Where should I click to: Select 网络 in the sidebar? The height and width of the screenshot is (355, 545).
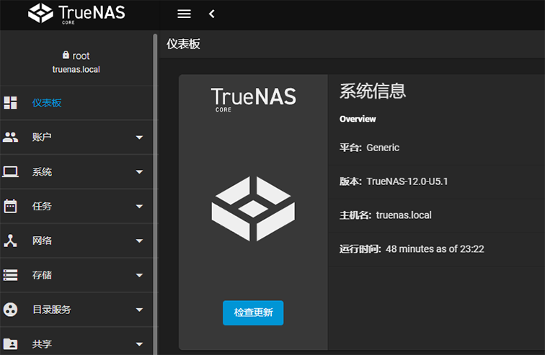click(x=76, y=241)
